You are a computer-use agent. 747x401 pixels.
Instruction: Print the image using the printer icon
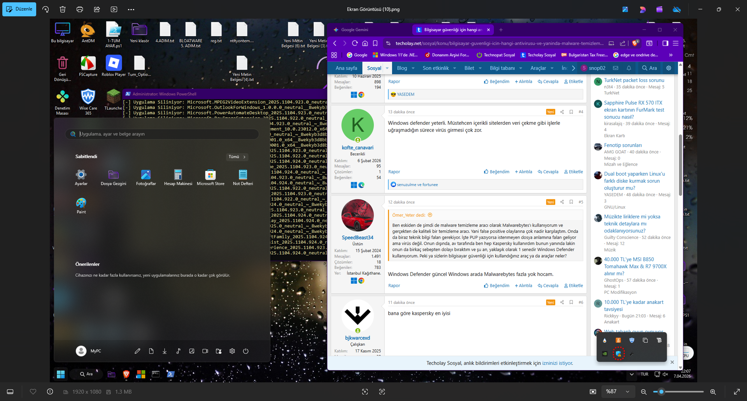[80, 9]
